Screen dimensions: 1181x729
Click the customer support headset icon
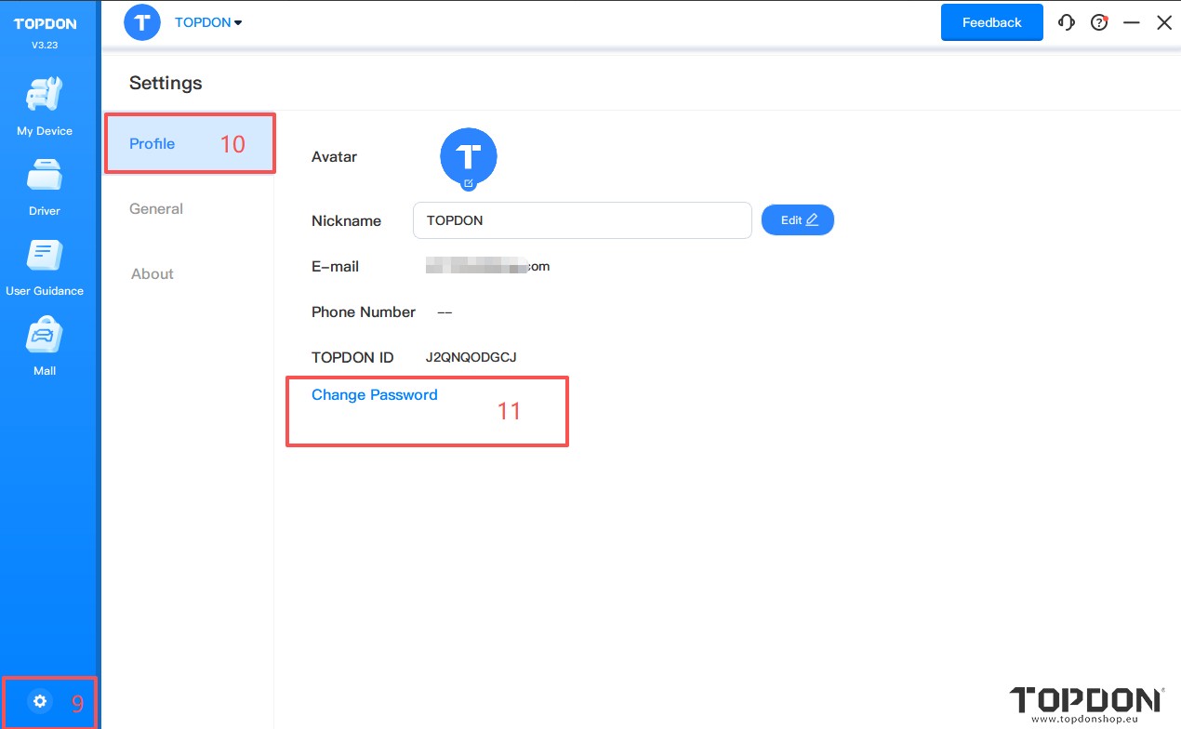pyautogui.click(x=1067, y=23)
